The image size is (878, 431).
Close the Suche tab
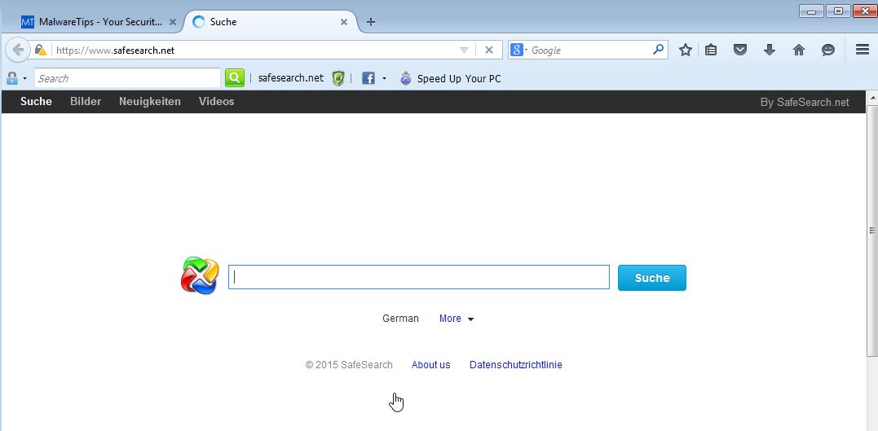(x=344, y=22)
